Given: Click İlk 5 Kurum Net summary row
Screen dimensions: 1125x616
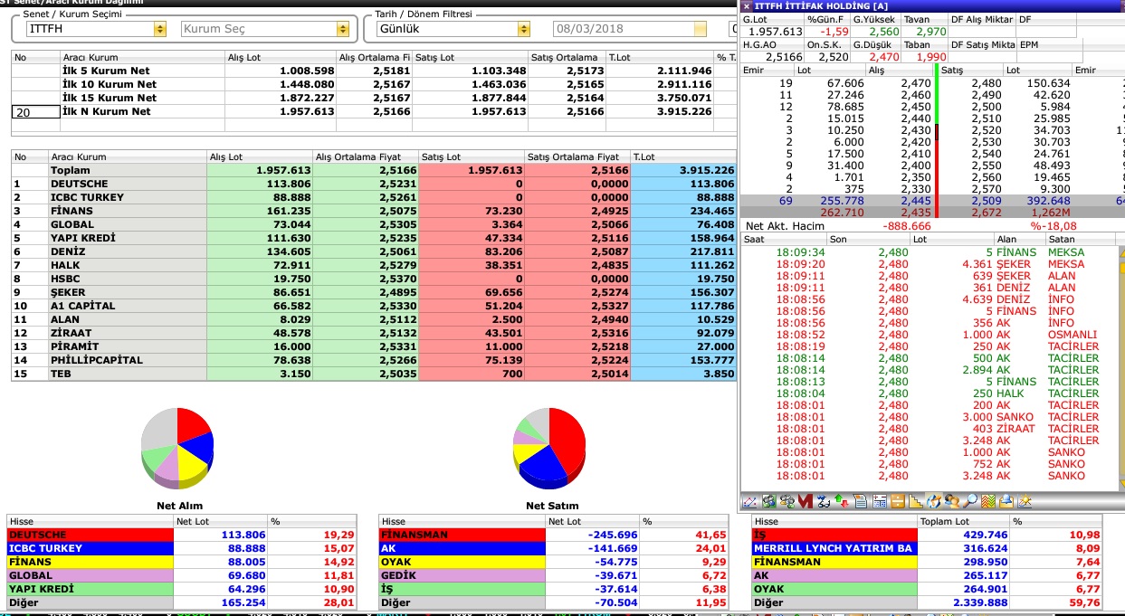Looking at the screenshot, I should (374, 71).
